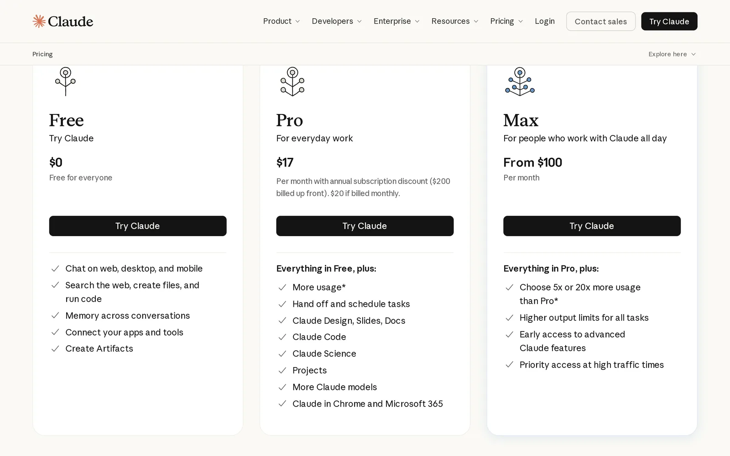Click the Free plan heading
The height and width of the screenshot is (456, 730).
tap(67, 120)
